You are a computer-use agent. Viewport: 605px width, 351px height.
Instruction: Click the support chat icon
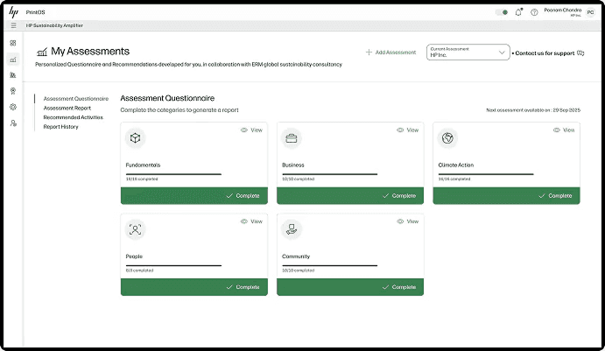coord(580,53)
